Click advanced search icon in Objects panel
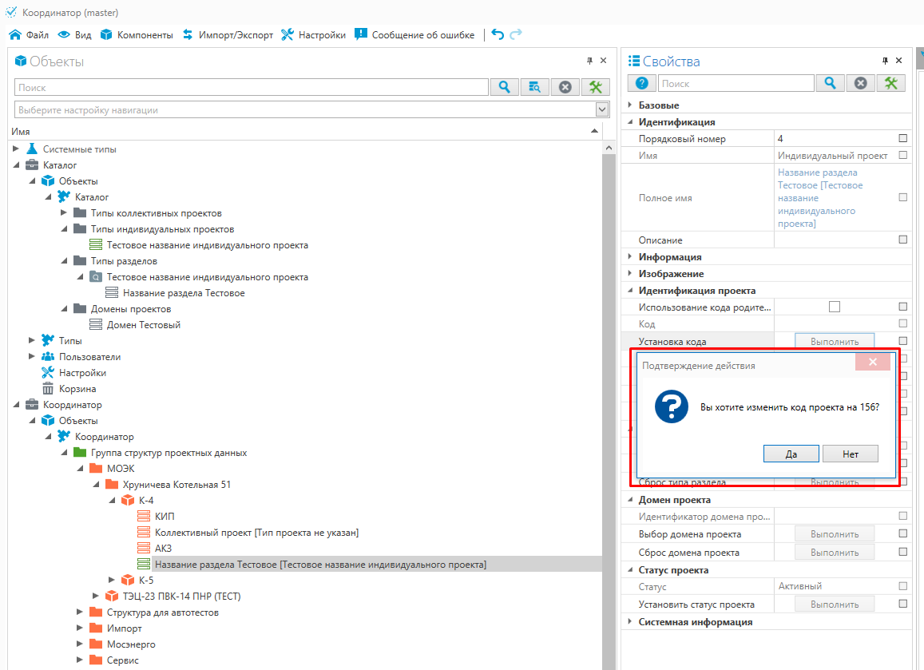The height and width of the screenshot is (670, 924). tap(534, 87)
